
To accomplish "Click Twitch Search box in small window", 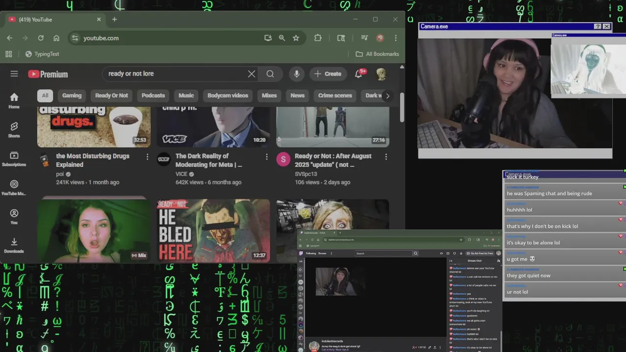I will tap(384, 253).
